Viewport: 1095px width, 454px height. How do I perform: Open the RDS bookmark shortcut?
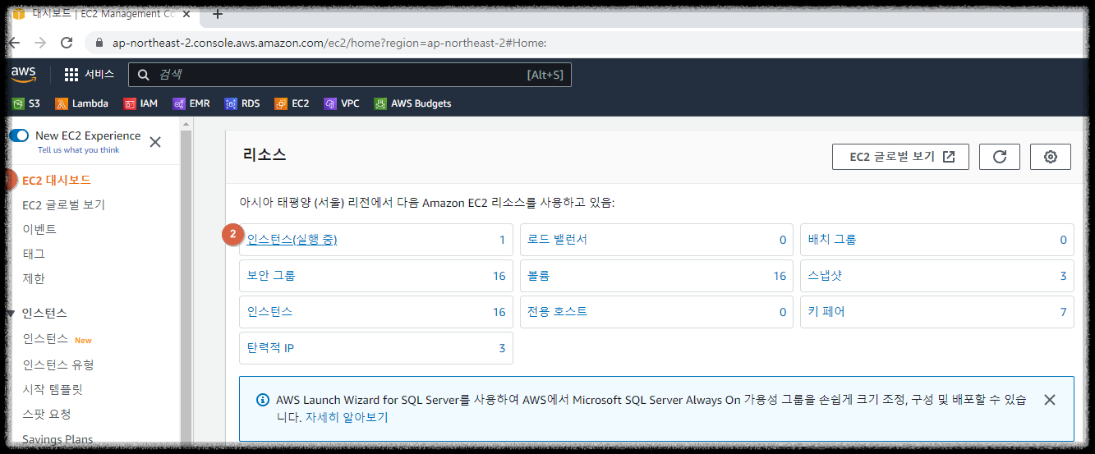coord(242,103)
